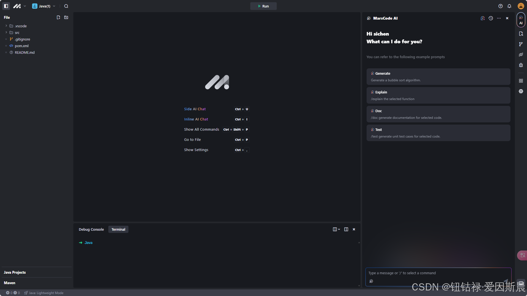527x296 pixels.
Task: Click Java: Lightweight Mode status entry
Action: point(44,293)
